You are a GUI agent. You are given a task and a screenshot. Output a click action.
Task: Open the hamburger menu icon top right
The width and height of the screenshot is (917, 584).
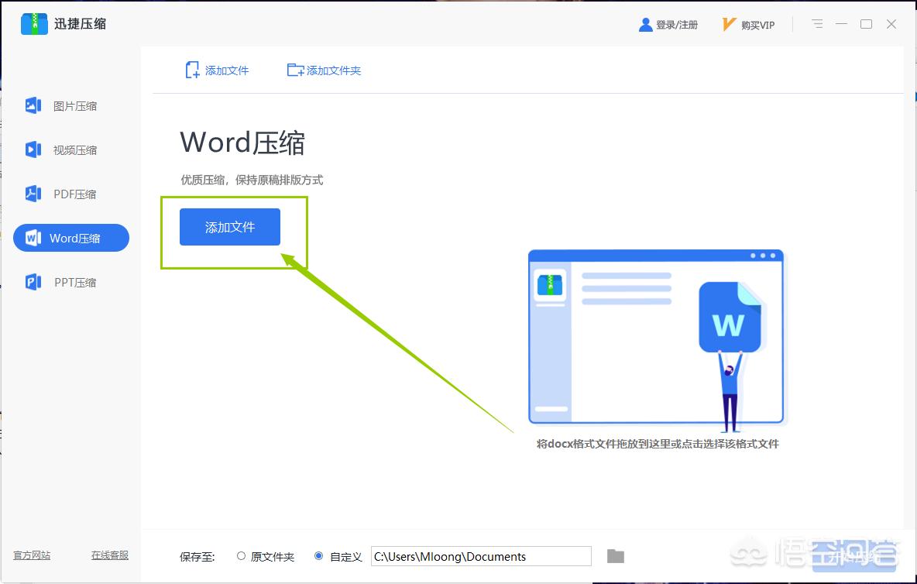pyautogui.click(x=816, y=24)
